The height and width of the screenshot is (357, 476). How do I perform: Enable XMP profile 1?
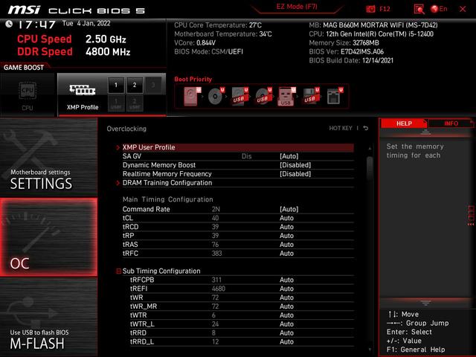click(x=116, y=85)
